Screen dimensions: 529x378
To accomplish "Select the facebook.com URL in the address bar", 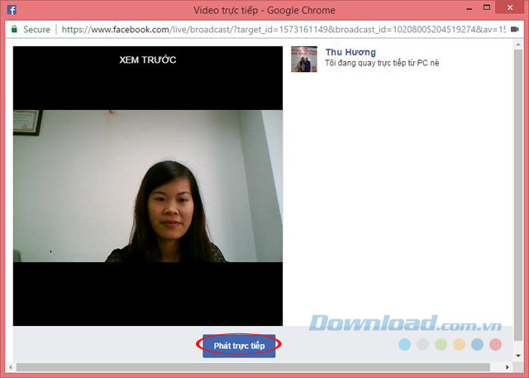I will pyautogui.click(x=284, y=30).
